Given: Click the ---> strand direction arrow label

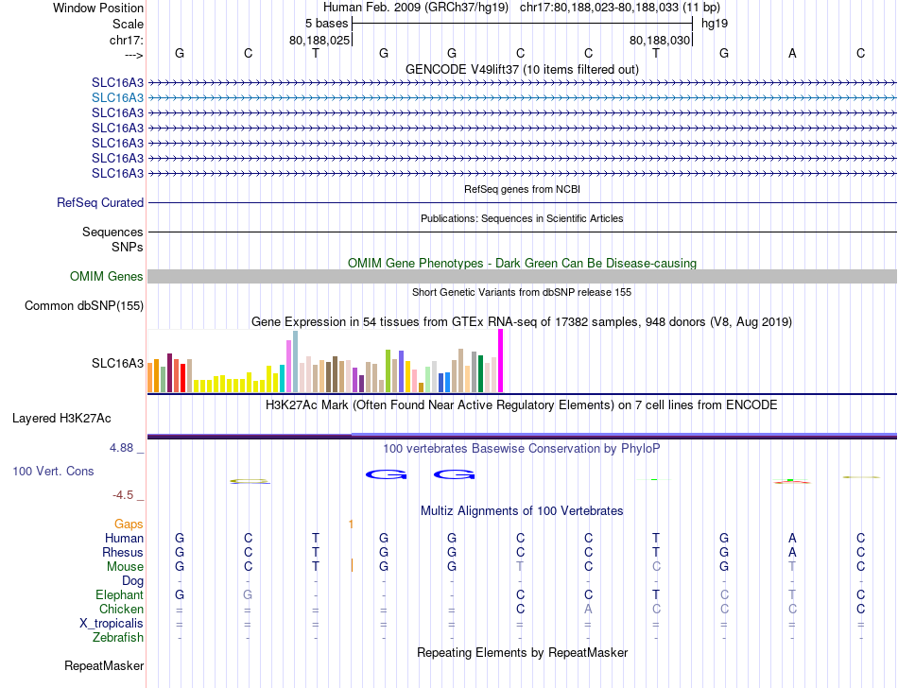Looking at the screenshot, I should (x=134, y=55).
